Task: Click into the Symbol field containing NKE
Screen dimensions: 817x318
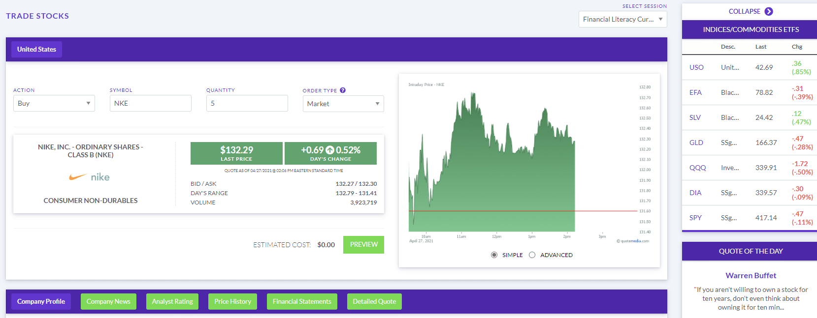Action: 150,103
